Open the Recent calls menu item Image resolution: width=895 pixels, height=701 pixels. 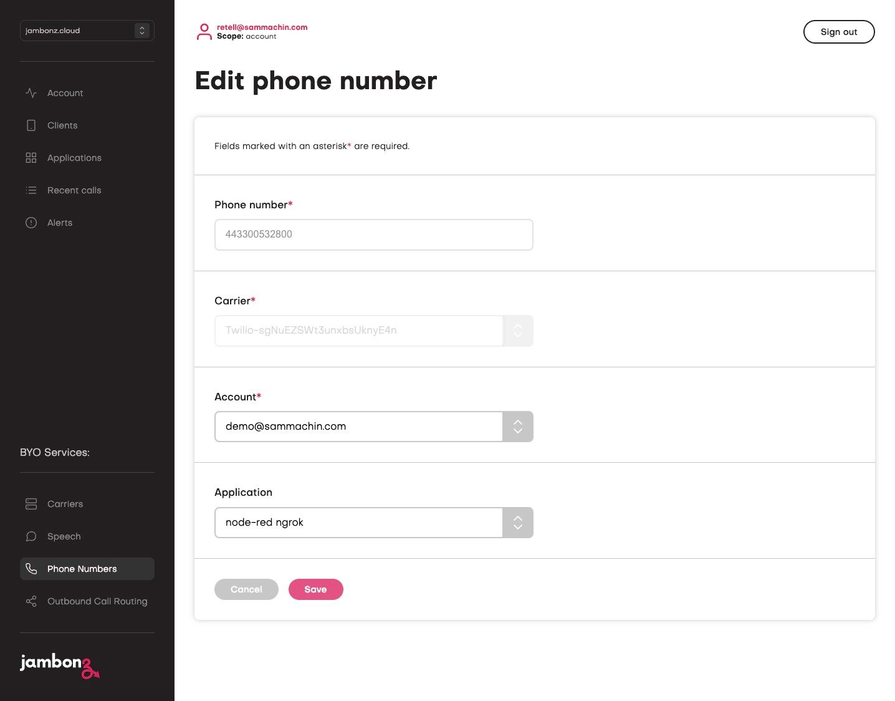point(74,190)
